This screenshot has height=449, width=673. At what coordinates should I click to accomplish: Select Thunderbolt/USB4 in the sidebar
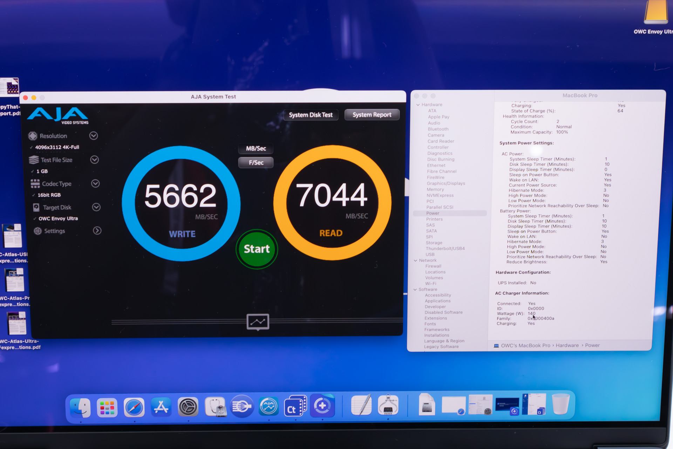445,249
